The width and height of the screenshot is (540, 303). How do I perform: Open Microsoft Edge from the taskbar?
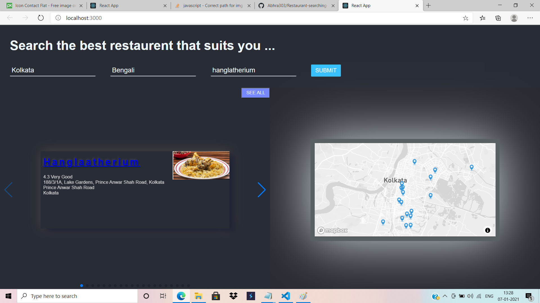point(181,296)
